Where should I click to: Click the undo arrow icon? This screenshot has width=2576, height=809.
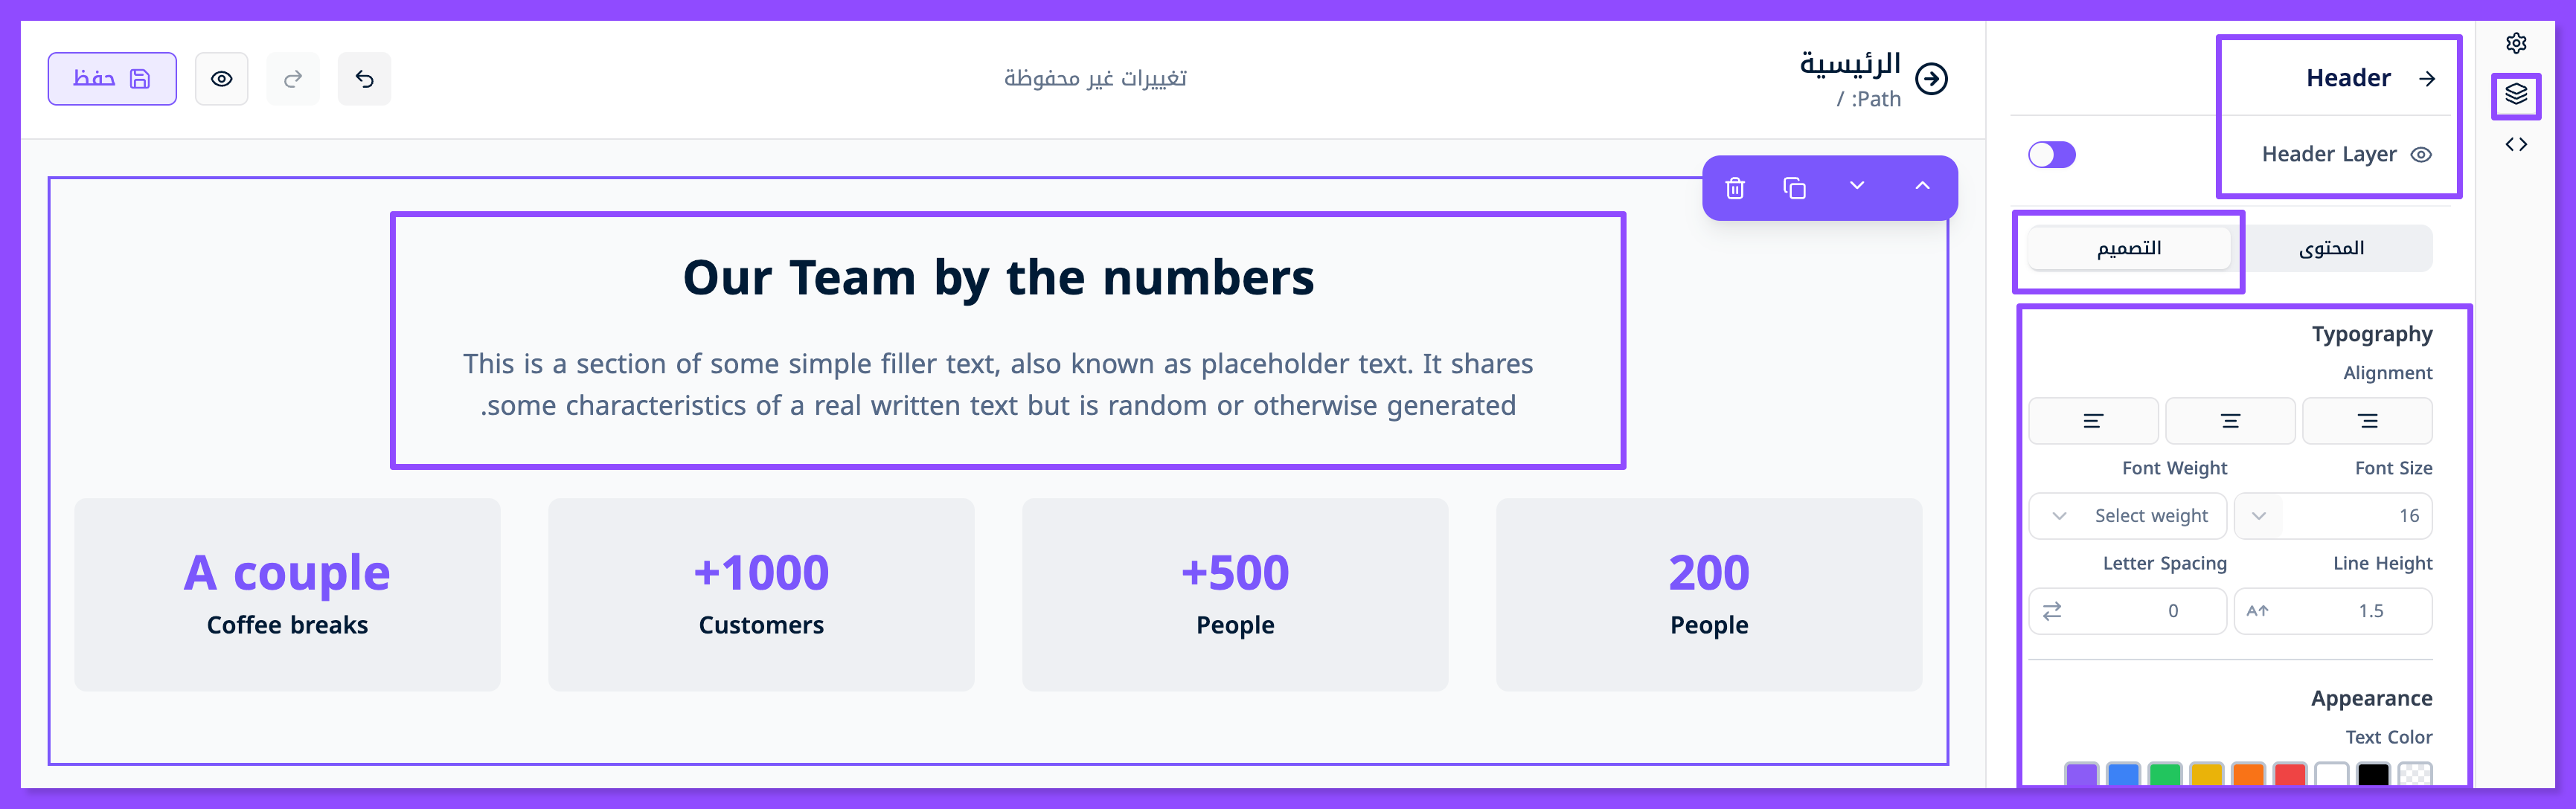364,79
